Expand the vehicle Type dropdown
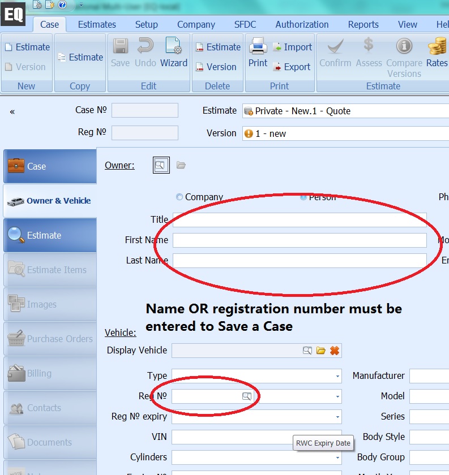Screen dimensions: 449x475 337,376
